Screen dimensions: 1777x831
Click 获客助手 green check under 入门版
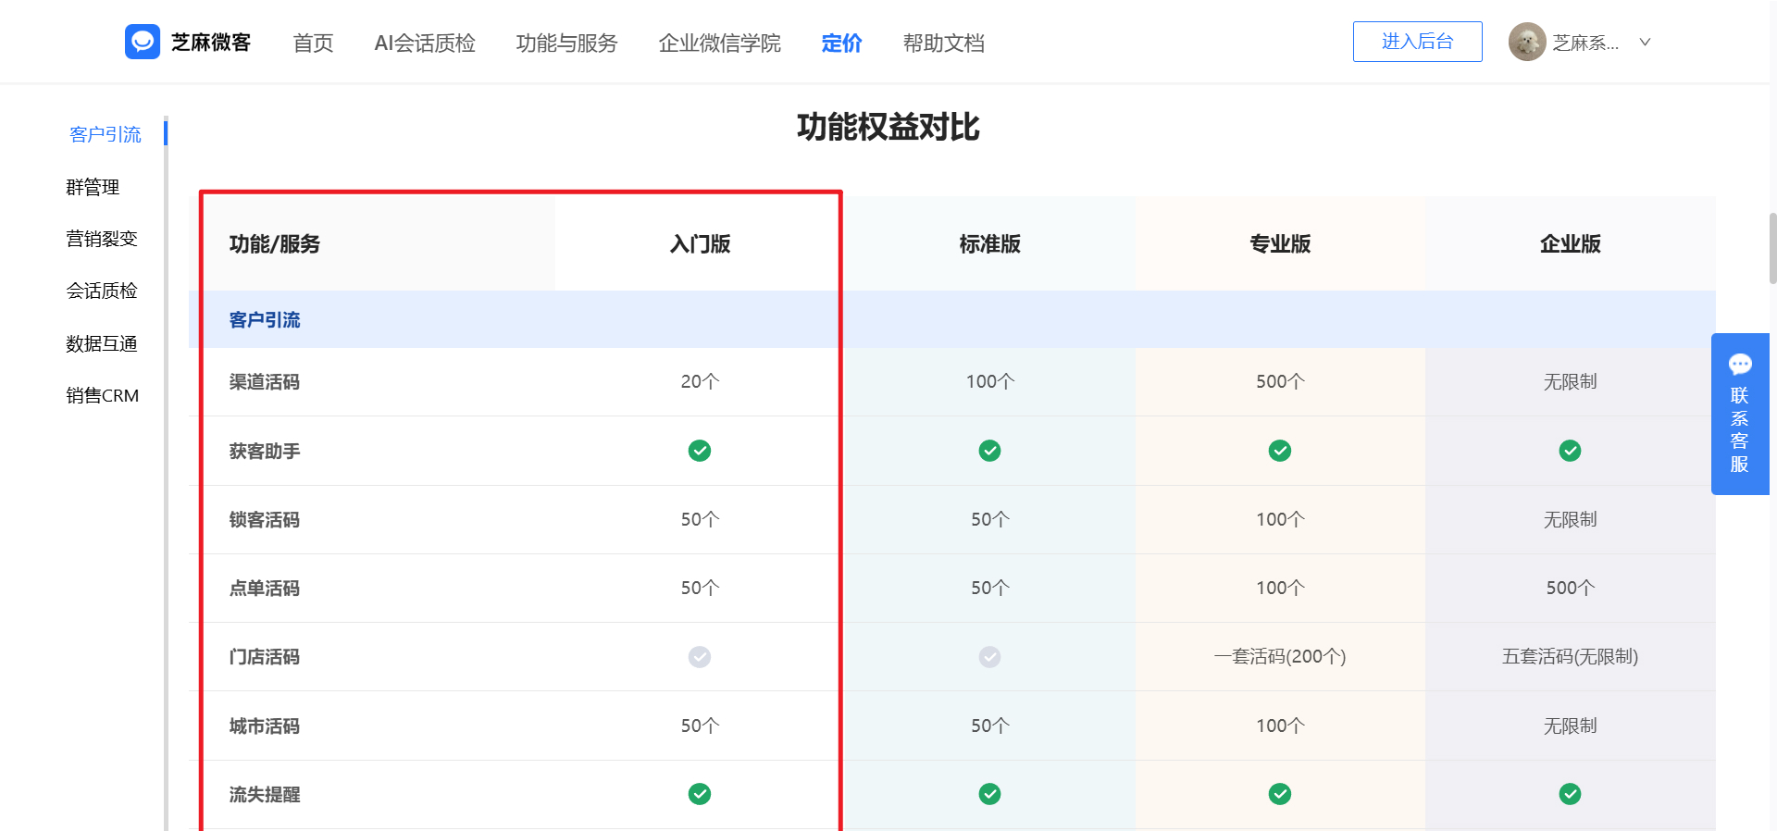coord(700,451)
